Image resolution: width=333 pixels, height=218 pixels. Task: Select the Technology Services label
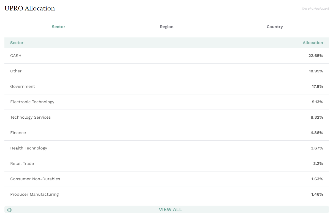tap(31, 117)
